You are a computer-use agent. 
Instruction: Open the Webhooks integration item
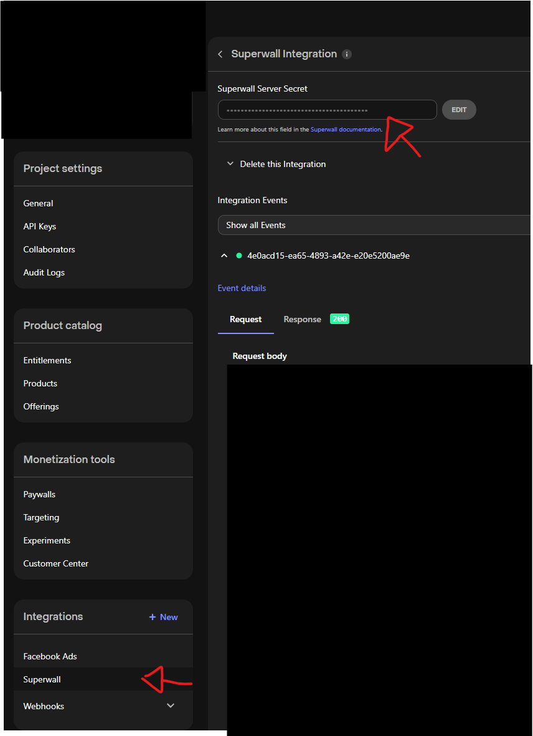[x=44, y=707]
